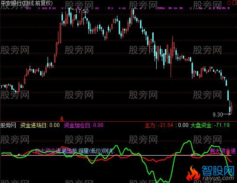Click the chart title 平安银行(日线.前复权)
This screenshot has width=237, height=183.
pyautogui.click(x=27, y=3)
